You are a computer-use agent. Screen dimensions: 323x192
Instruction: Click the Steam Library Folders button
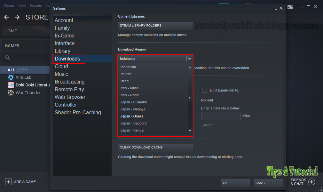pyautogui.click(x=155, y=26)
